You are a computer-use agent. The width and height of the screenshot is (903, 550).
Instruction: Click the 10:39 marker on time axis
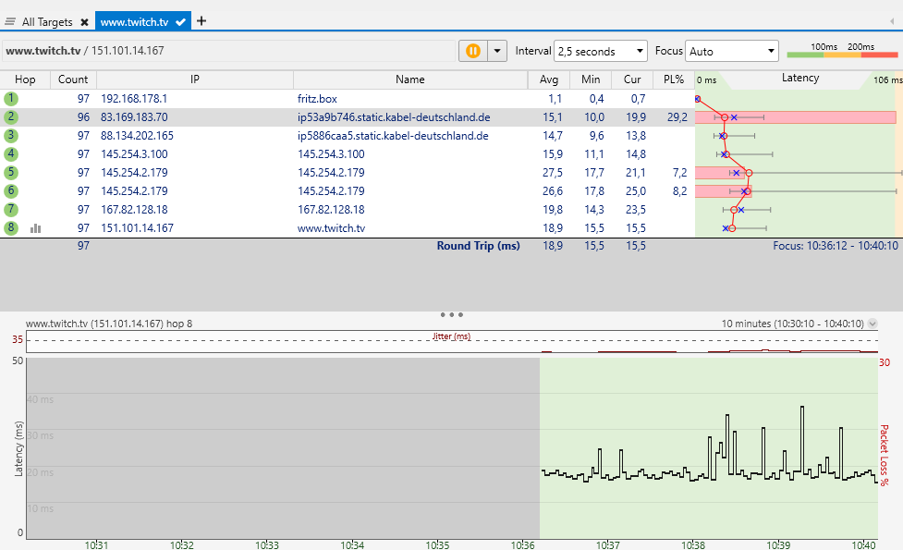778,544
